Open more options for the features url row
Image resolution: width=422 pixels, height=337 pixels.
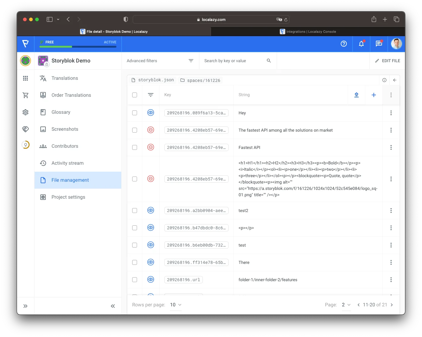pyautogui.click(x=391, y=280)
